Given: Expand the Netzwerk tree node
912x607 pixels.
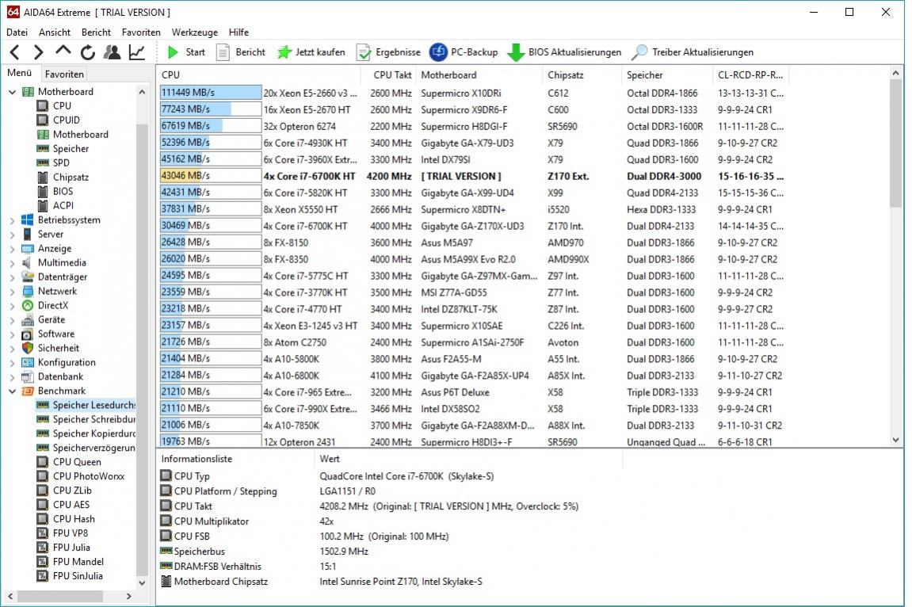Looking at the screenshot, I should pos(12,292).
